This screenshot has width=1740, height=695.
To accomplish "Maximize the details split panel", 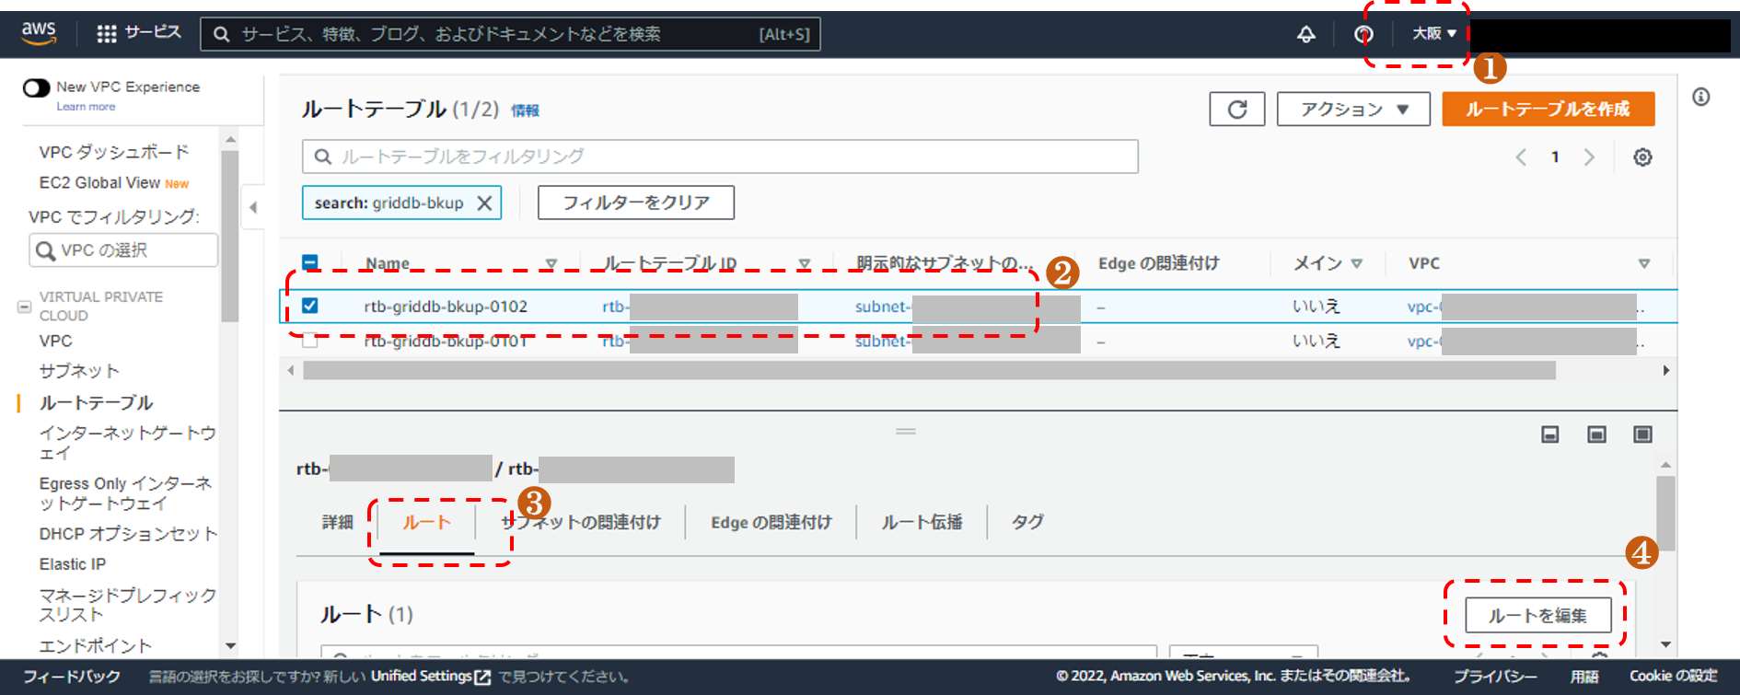I will coord(1642,434).
